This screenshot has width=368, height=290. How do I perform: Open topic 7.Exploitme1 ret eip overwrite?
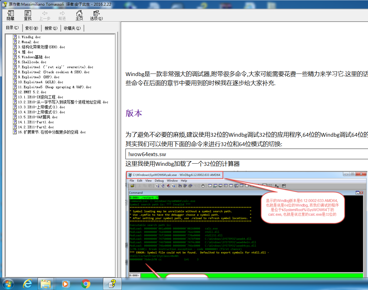[56, 67]
